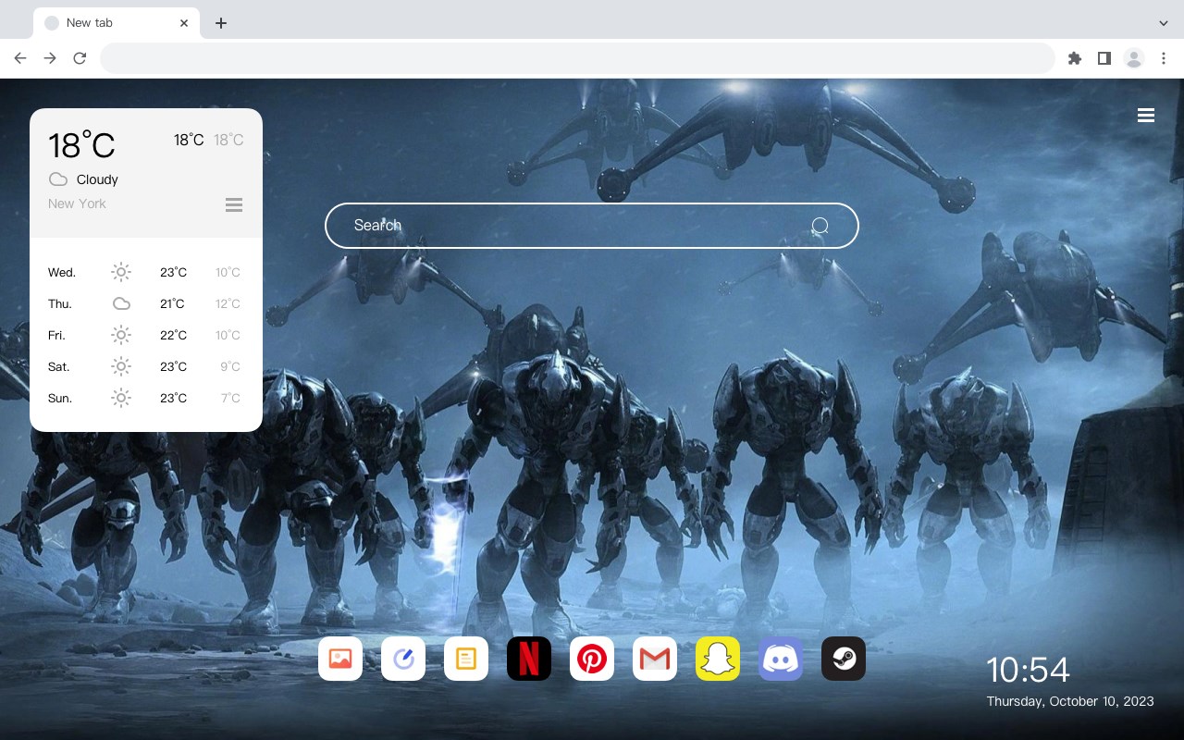Open the Chrome profile avatar
Viewport: 1184px width, 740px height.
(x=1134, y=58)
